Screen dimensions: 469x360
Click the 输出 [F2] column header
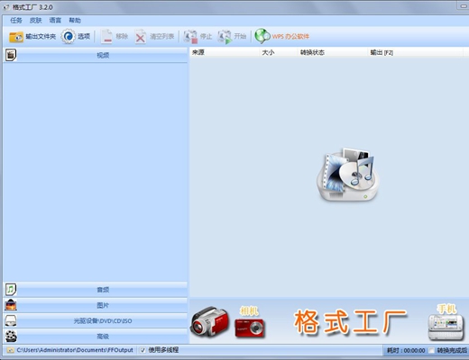(x=416, y=52)
